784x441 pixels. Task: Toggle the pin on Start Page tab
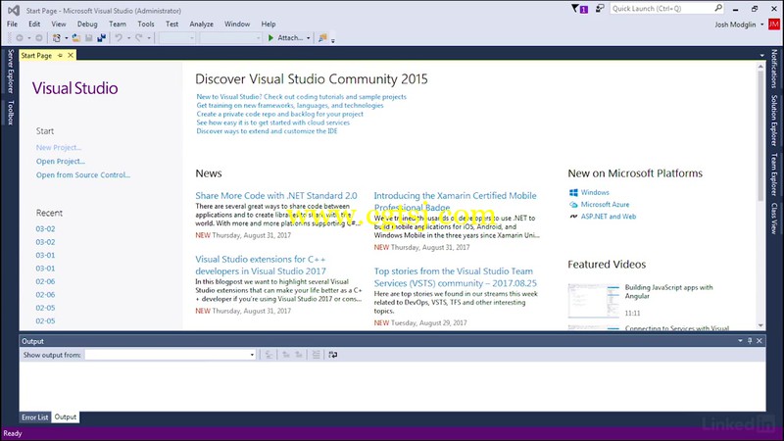[x=60, y=56]
